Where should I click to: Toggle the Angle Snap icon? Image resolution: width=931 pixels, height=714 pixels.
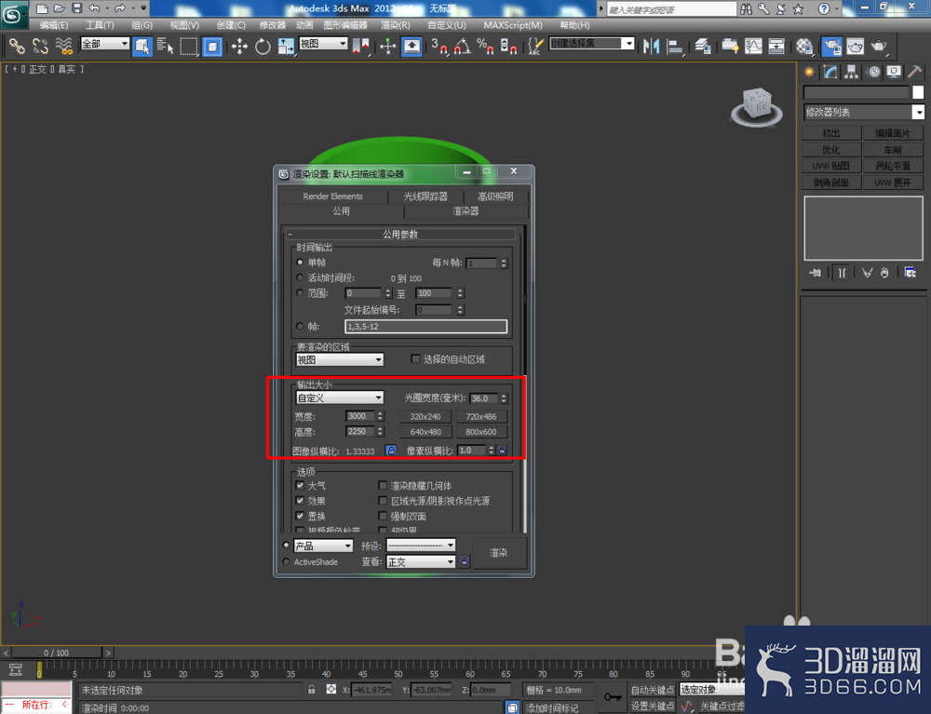pos(463,47)
